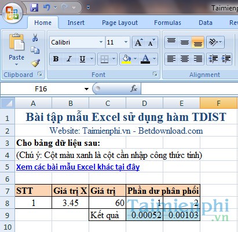Screen dimensions: 238x232
Task: Click the Calibri font name box
Action: click(74, 42)
